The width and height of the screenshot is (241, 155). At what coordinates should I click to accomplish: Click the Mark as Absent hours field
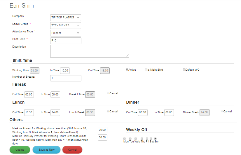[x=102, y=130]
